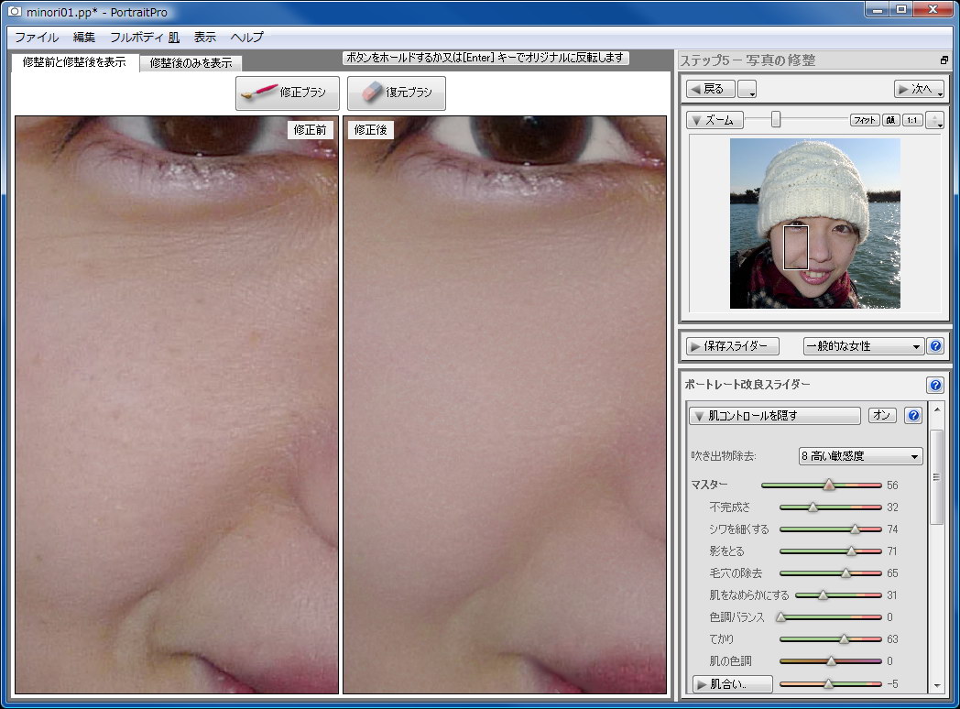Click the 不完成さ slider handle

[x=813, y=507]
